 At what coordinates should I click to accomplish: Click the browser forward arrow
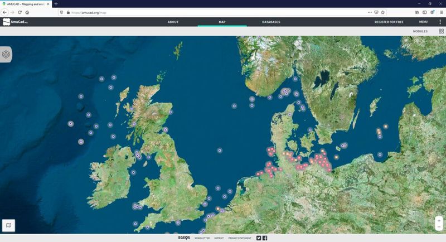pyautogui.click(x=12, y=12)
